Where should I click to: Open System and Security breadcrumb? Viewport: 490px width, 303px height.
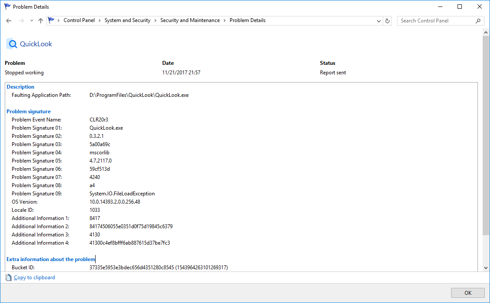click(x=128, y=20)
